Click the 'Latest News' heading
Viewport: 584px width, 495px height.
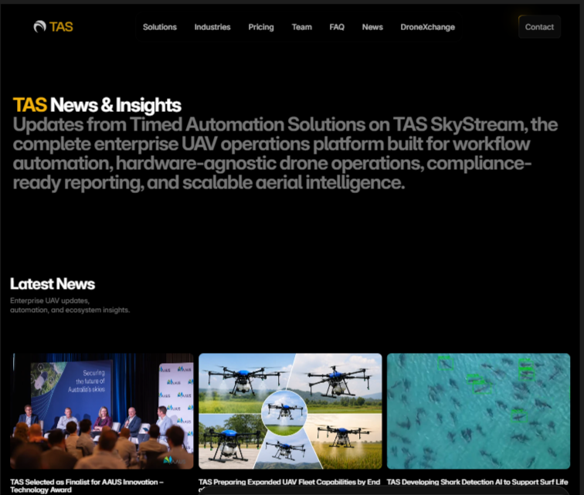53,284
